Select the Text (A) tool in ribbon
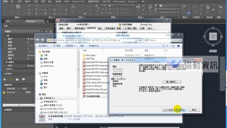The width and height of the screenshot is (227, 128). coord(73,7)
